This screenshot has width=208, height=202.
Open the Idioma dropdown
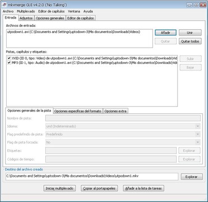point(123,126)
